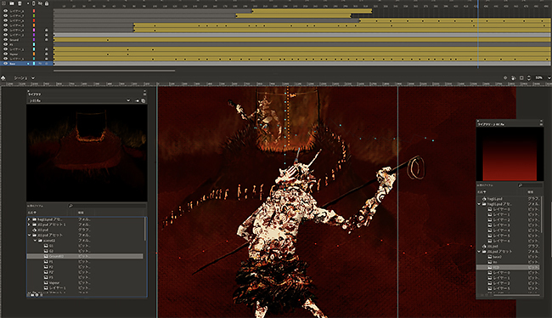This screenshot has width=552, height=318.
Task: Select G1 bitmap in the left library
Action: click(x=52, y=246)
